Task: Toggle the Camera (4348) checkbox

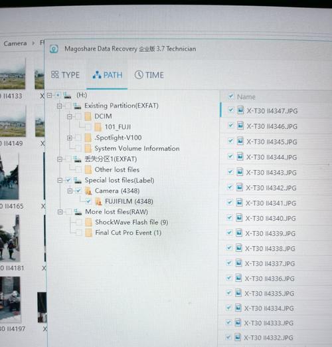Action: pyautogui.click(x=78, y=191)
